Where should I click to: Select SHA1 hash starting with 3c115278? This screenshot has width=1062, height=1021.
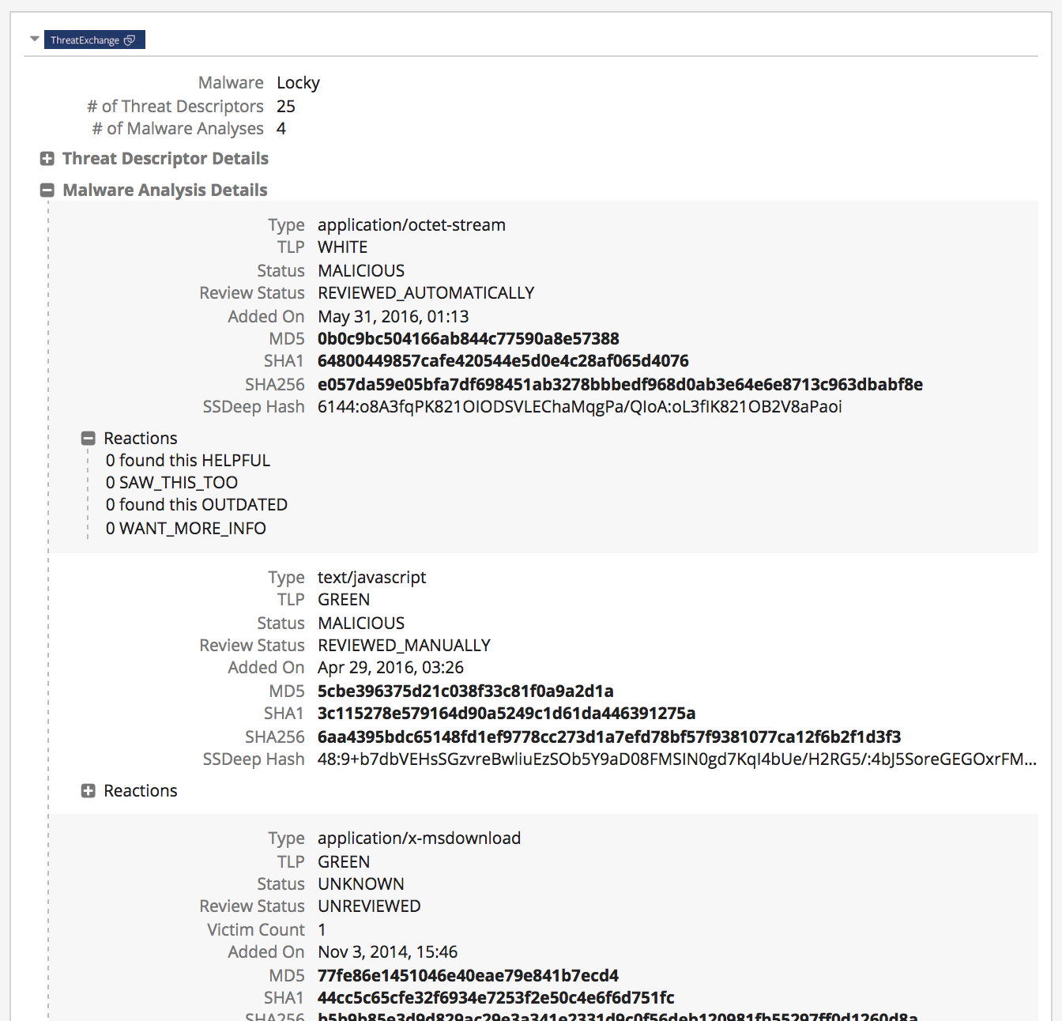[506, 714]
